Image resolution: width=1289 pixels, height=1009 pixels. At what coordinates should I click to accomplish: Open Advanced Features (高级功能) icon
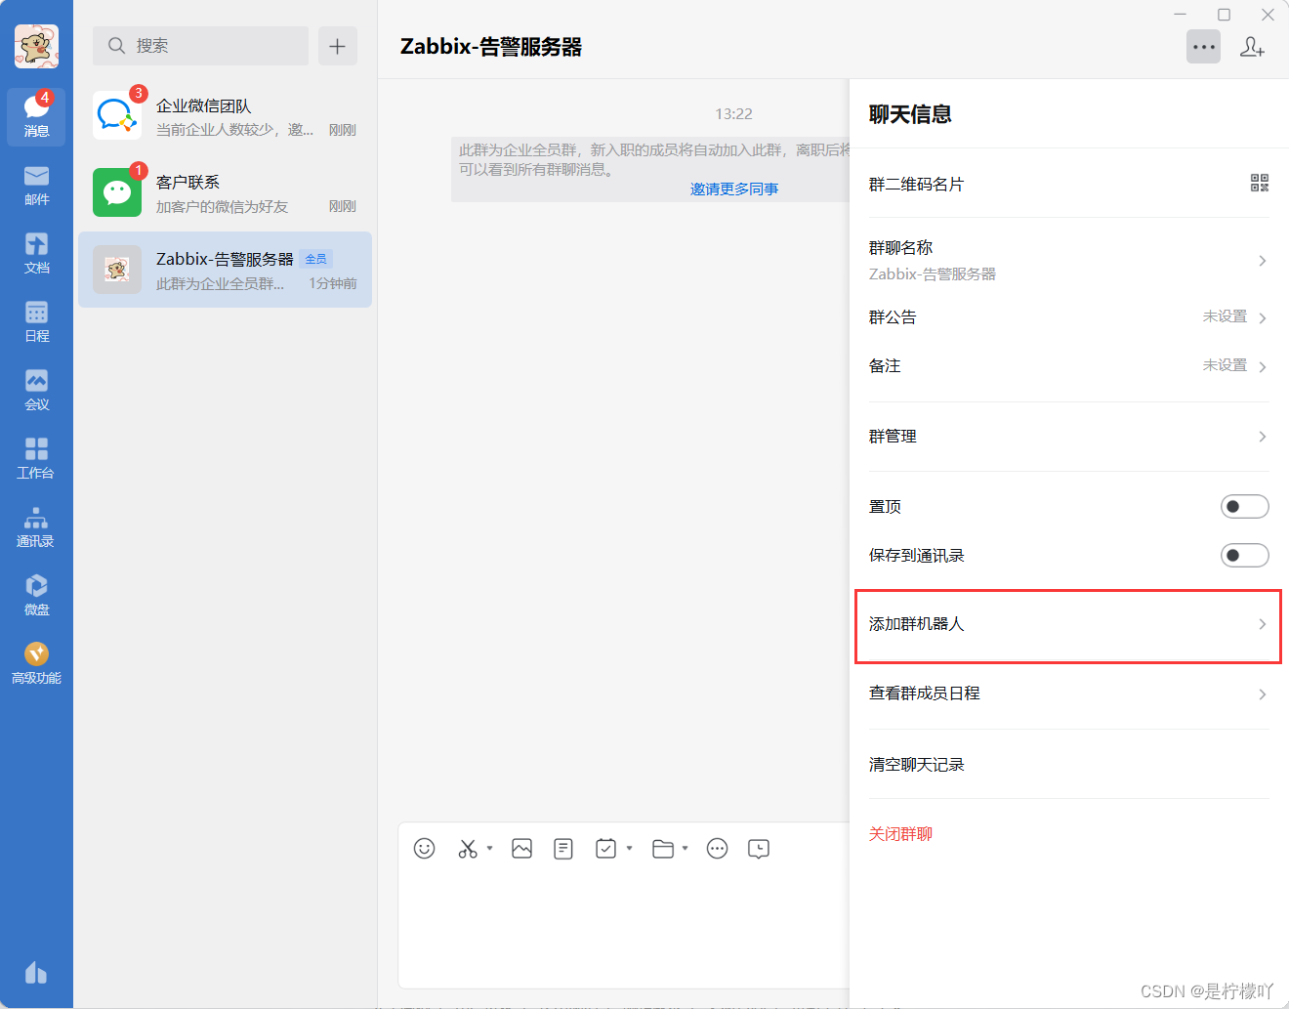coord(36,663)
